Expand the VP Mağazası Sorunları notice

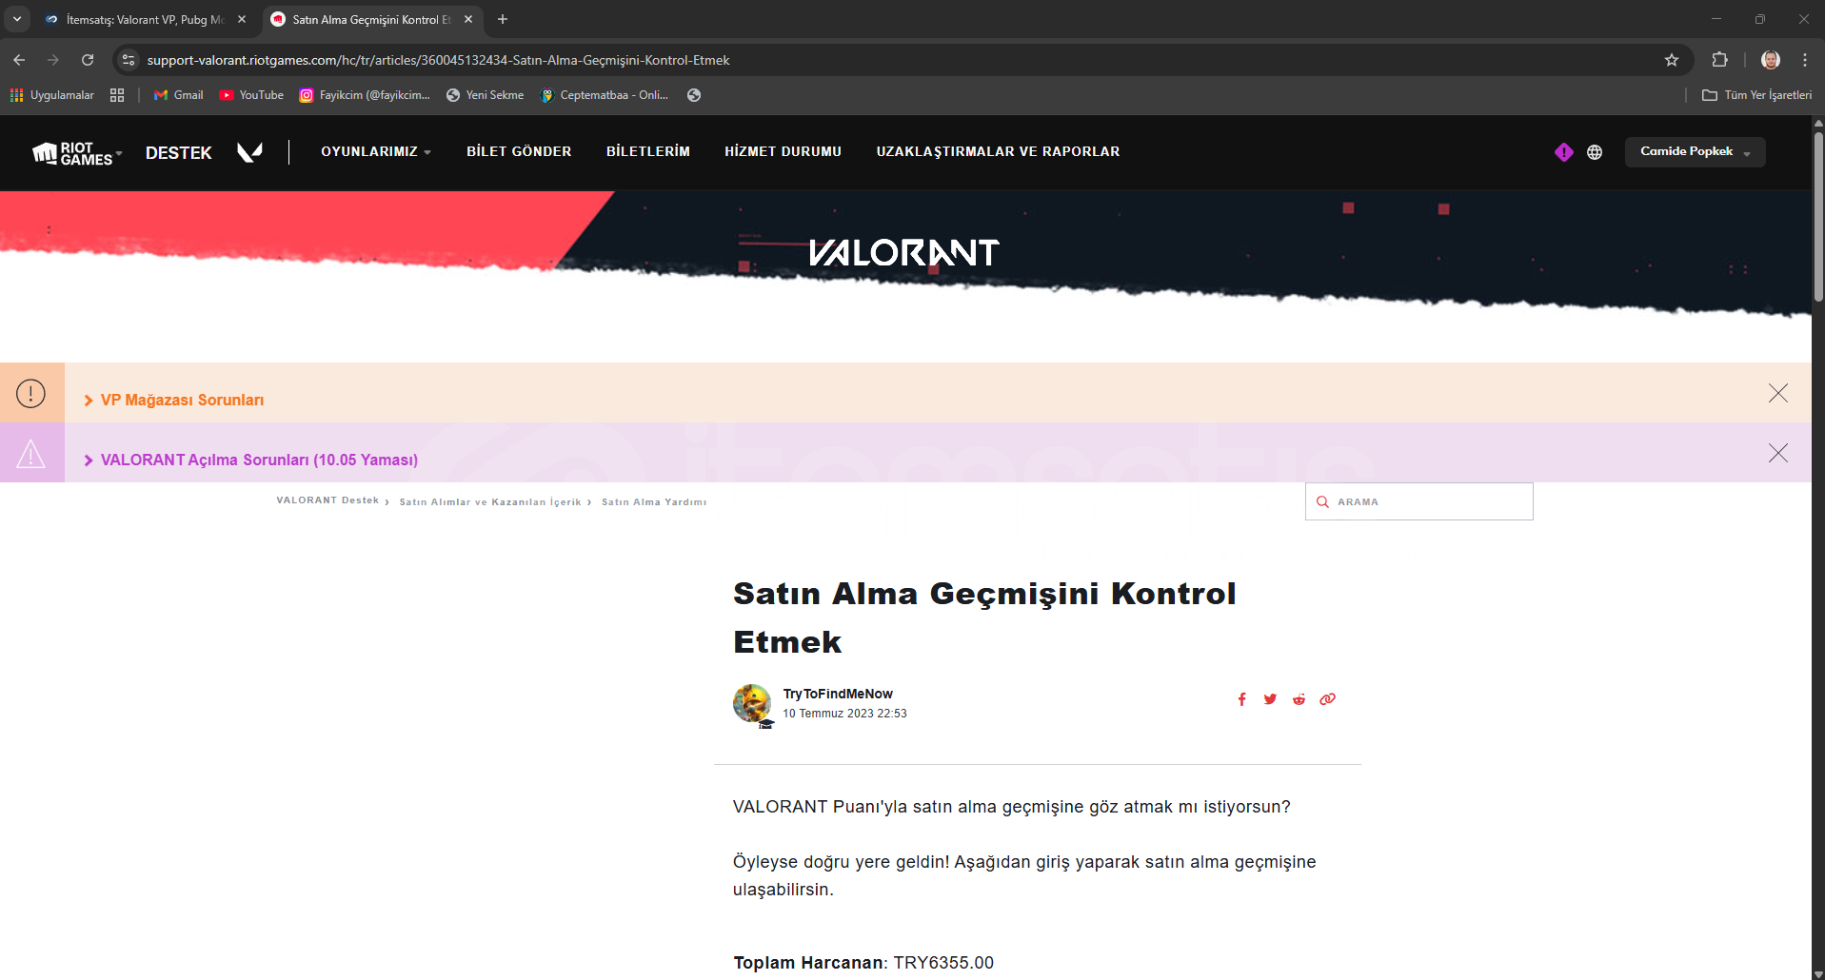coord(173,401)
